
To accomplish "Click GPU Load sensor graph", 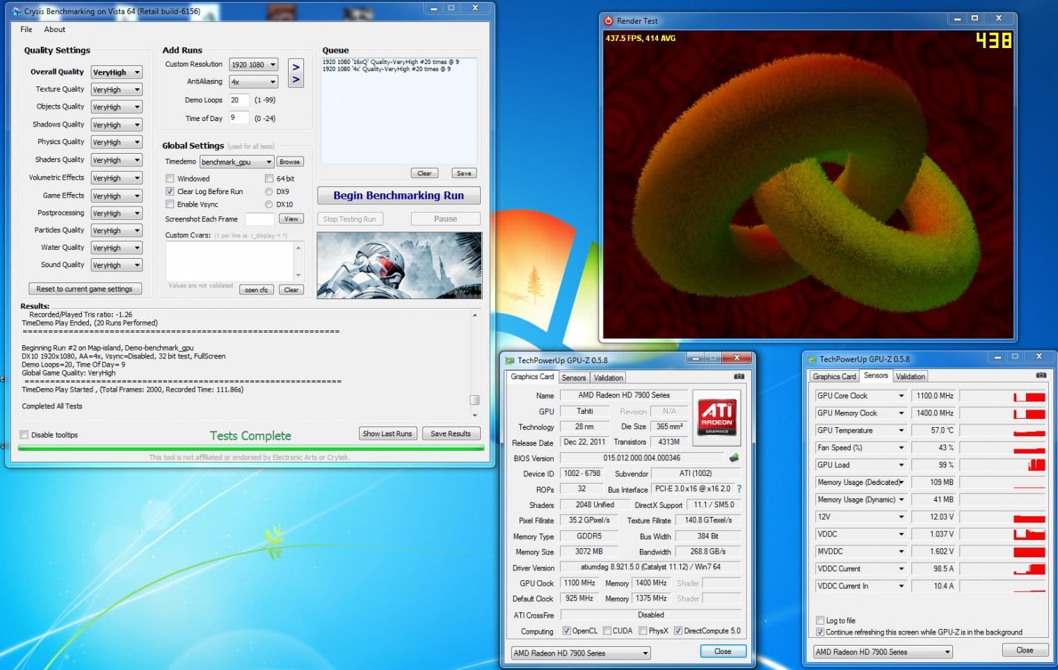I will 1002,465.
